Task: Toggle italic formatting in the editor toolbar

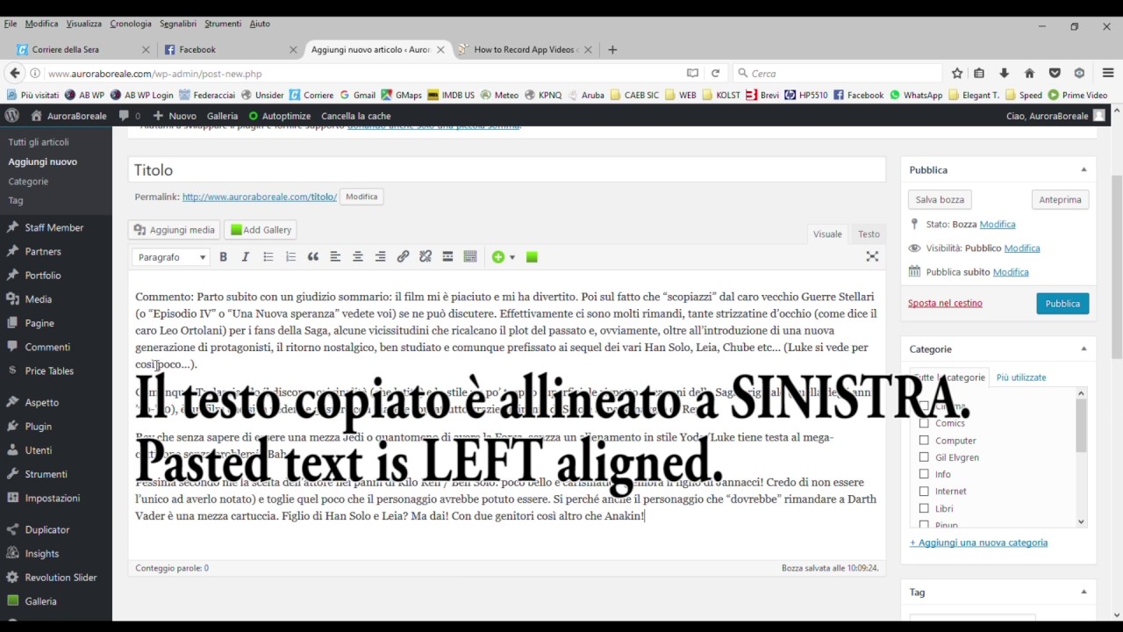Action: point(246,257)
